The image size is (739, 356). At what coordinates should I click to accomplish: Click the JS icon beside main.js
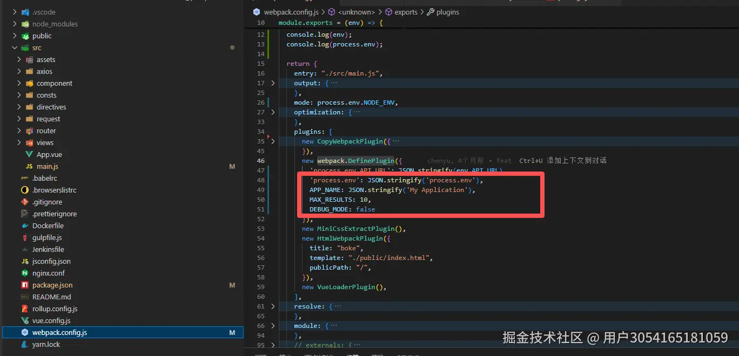click(29, 167)
